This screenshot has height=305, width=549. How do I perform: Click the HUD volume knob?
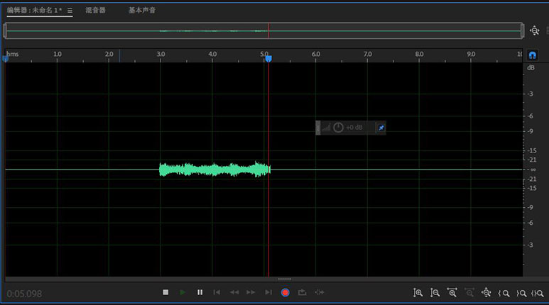click(338, 127)
